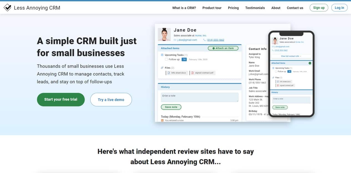Click the "Tyler King" assigned-to value
The image size is (351, 173).
coord(254,57)
